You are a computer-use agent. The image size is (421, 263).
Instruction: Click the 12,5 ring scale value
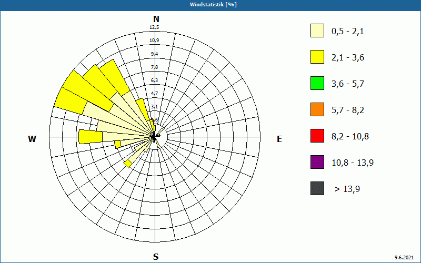pos(154,27)
